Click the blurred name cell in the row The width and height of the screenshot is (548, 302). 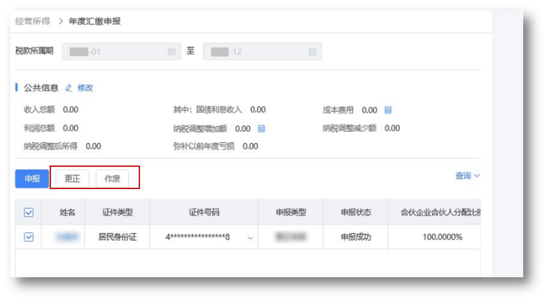coord(63,237)
